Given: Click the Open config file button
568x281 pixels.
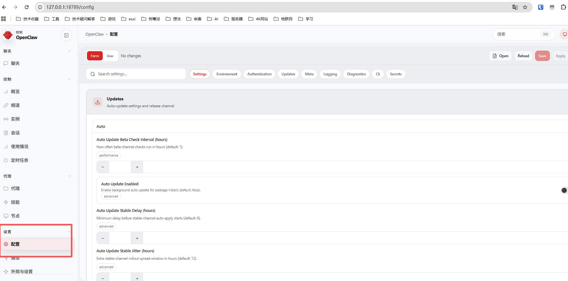Looking at the screenshot, I should pyautogui.click(x=500, y=56).
